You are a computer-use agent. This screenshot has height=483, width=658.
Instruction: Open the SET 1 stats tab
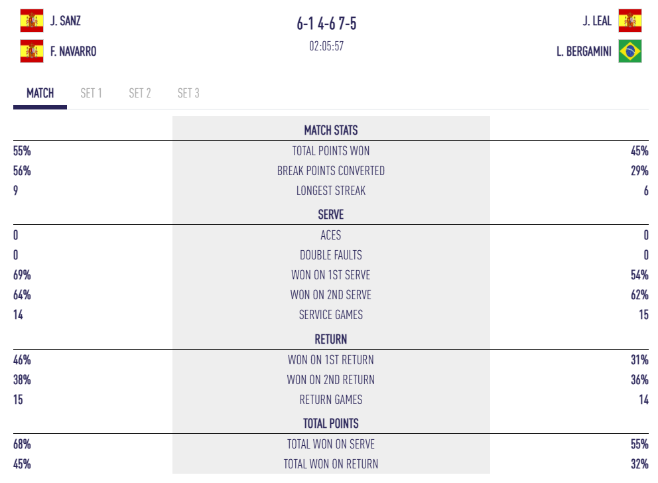coord(91,94)
